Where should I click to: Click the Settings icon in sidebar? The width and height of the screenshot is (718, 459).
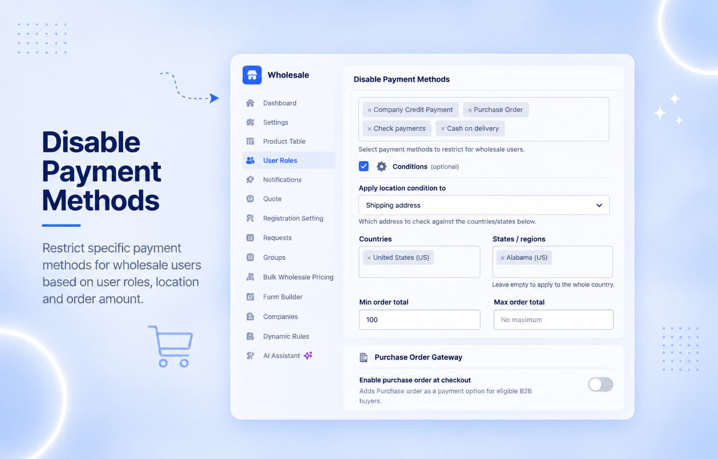pyautogui.click(x=250, y=122)
